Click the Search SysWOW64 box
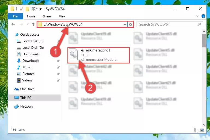 pyautogui.click(x=170, y=24)
